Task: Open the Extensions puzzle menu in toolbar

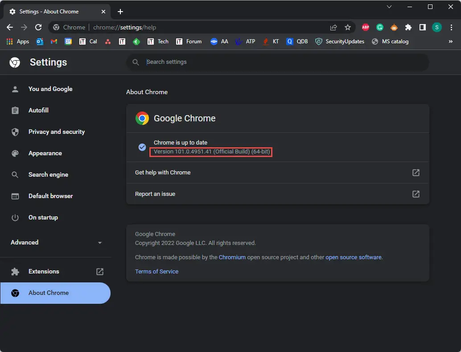Action: pos(408,27)
